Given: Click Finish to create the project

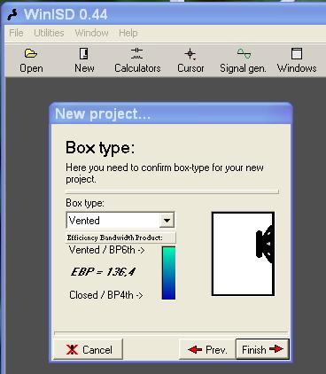Looking at the screenshot, I should pyautogui.click(x=262, y=349).
